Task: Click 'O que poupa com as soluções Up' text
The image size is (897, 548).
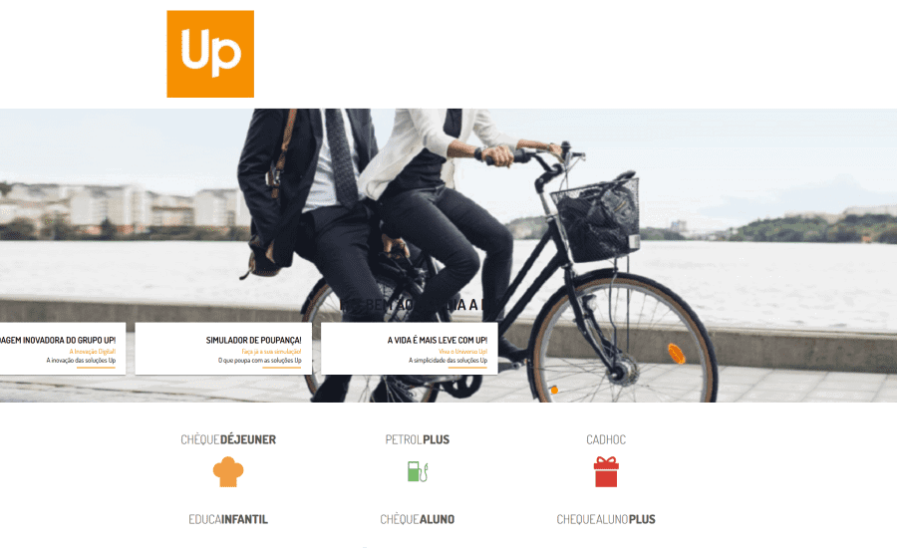Action: click(260, 361)
